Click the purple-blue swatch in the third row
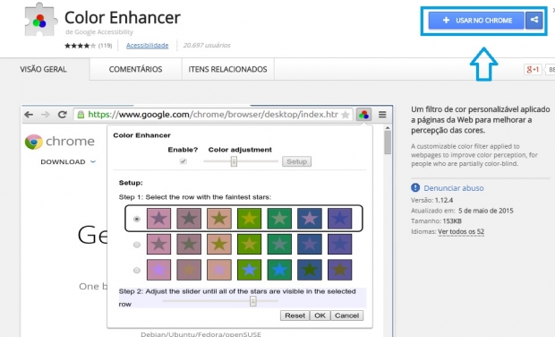 click(340, 270)
